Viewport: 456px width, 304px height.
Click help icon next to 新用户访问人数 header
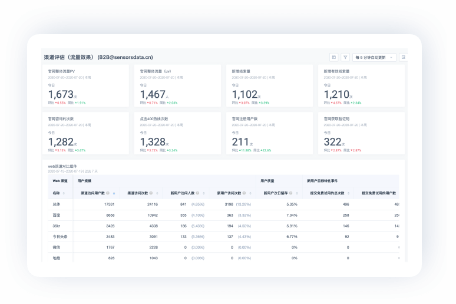coord(199,193)
